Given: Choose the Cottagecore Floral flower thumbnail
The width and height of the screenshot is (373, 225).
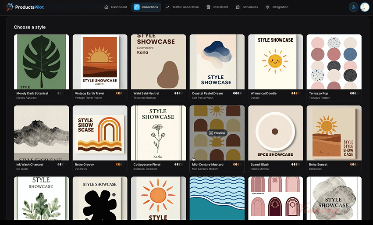Looking at the screenshot, I should [x=158, y=133].
